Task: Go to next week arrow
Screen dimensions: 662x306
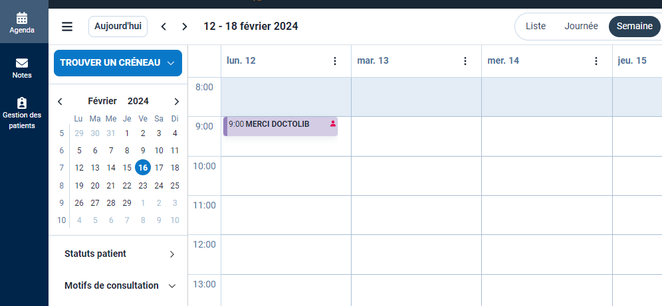Action: [x=185, y=27]
